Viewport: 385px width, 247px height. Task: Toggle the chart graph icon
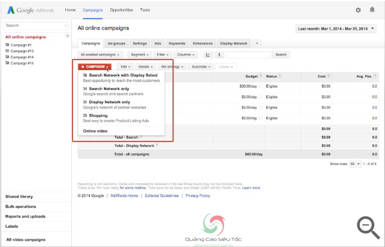(208, 54)
